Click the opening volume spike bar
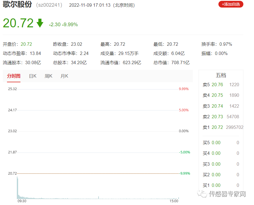254x205 pixels. click(17, 188)
